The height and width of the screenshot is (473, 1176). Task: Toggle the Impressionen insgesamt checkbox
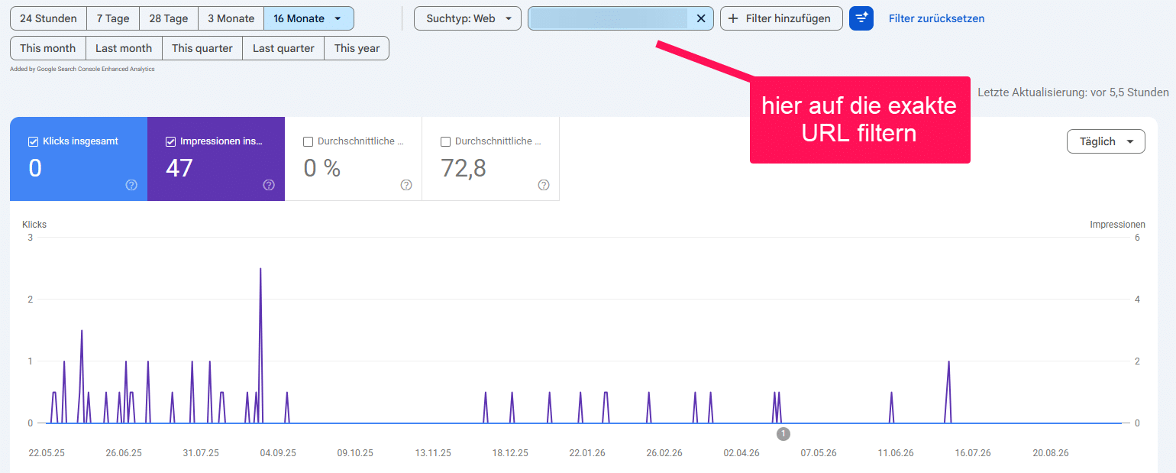tap(170, 141)
